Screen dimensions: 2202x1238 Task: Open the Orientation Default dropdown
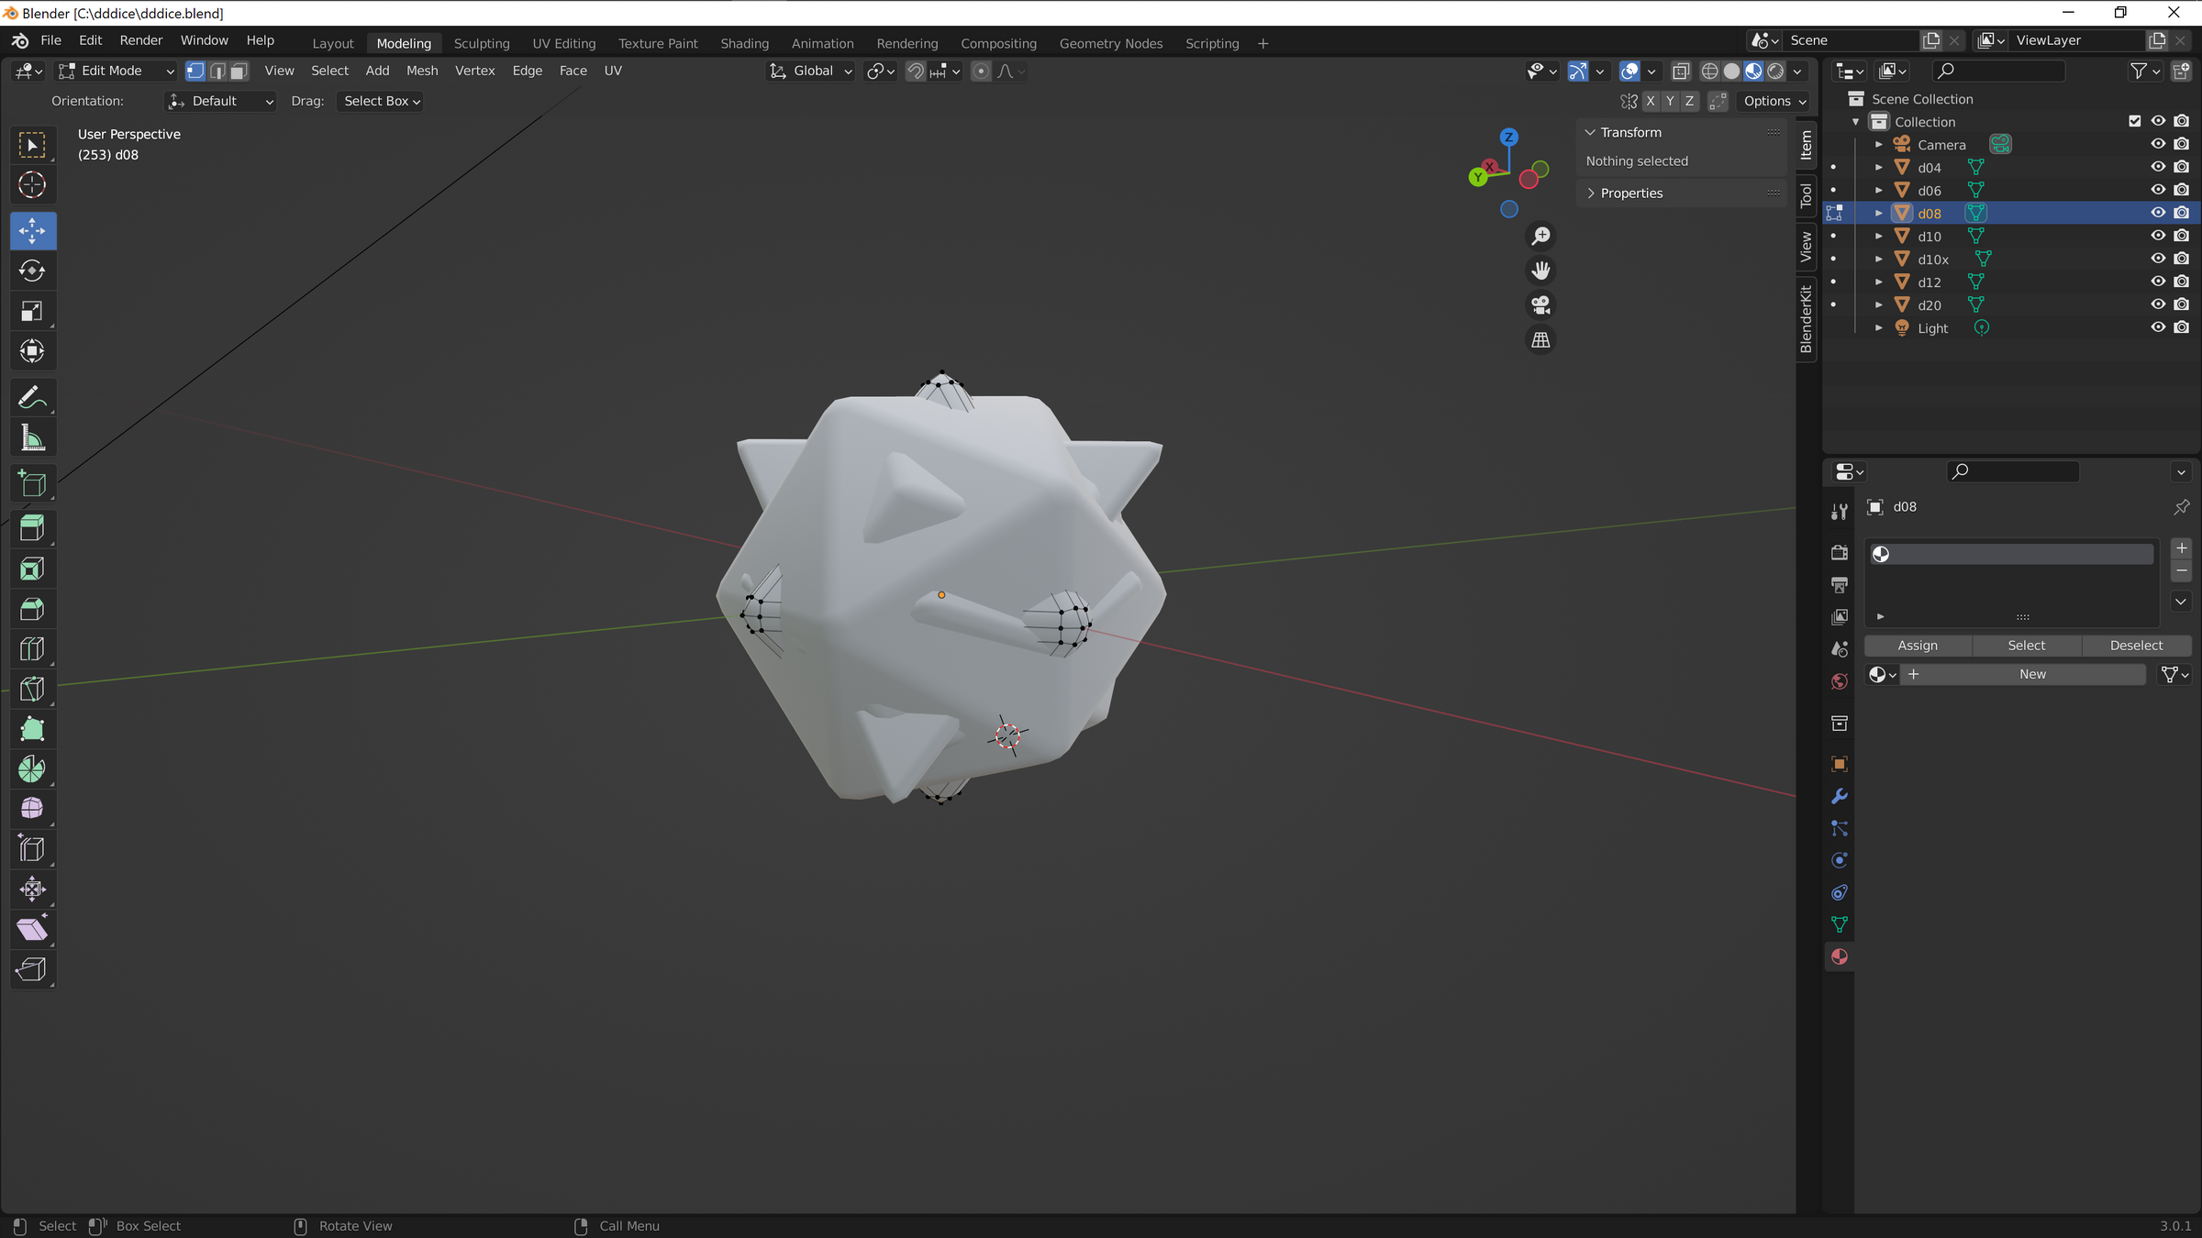tap(220, 101)
